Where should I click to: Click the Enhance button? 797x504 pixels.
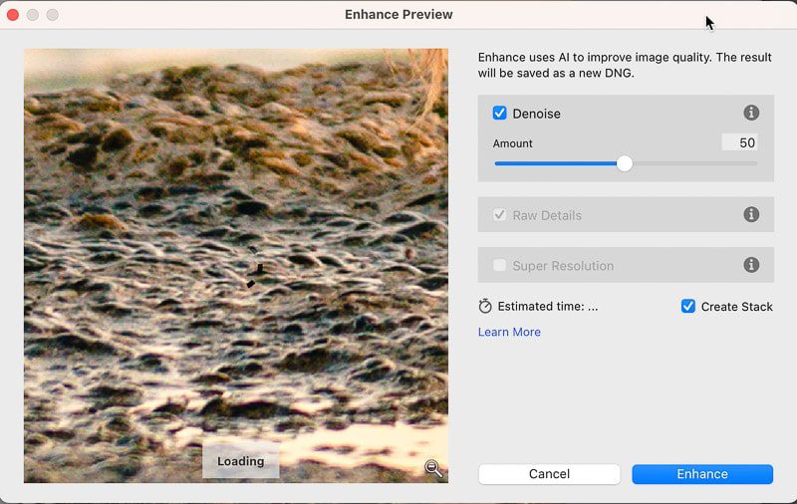point(702,474)
